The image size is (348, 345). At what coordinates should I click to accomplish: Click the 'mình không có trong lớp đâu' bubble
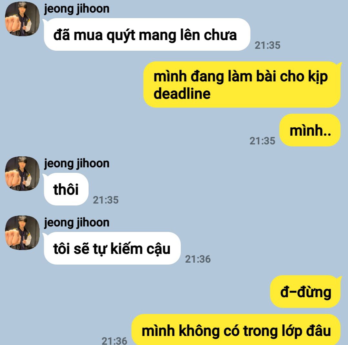(x=236, y=330)
